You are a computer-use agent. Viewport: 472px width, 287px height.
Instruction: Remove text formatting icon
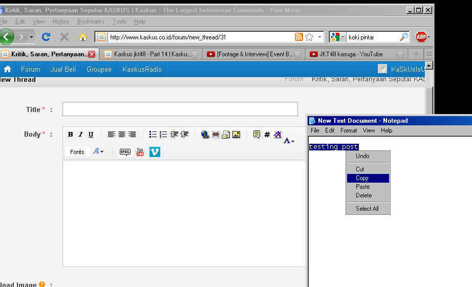coord(277,135)
